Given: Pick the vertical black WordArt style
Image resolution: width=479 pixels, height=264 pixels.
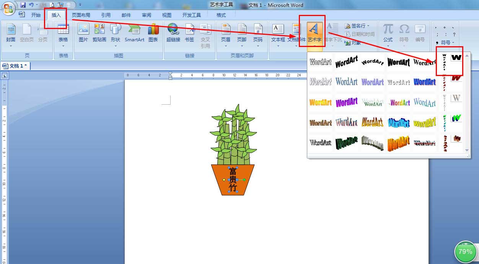Looking at the screenshot, I should (x=444, y=62).
